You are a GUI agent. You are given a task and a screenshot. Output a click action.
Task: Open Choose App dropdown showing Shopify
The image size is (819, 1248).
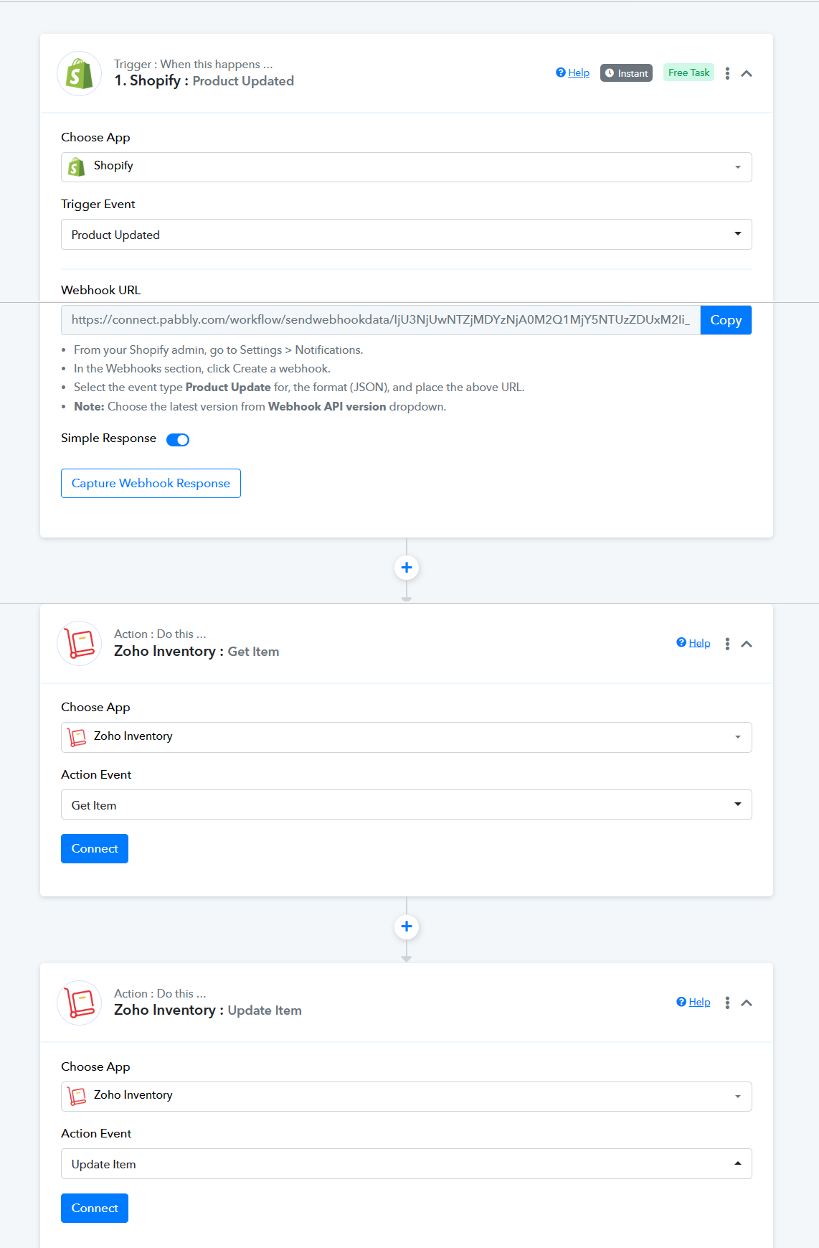click(x=407, y=167)
